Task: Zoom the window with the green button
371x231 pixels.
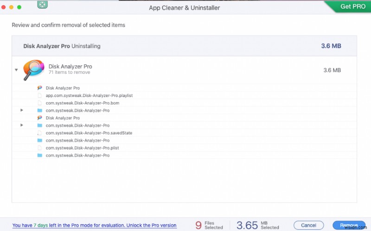Action: point(19,7)
